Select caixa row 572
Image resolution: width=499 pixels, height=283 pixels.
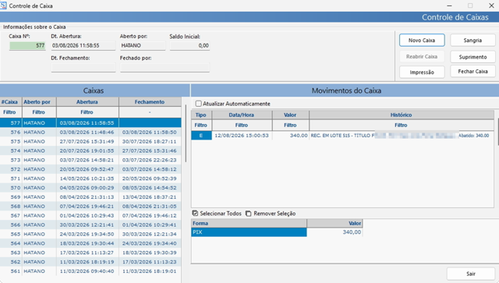click(x=90, y=169)
